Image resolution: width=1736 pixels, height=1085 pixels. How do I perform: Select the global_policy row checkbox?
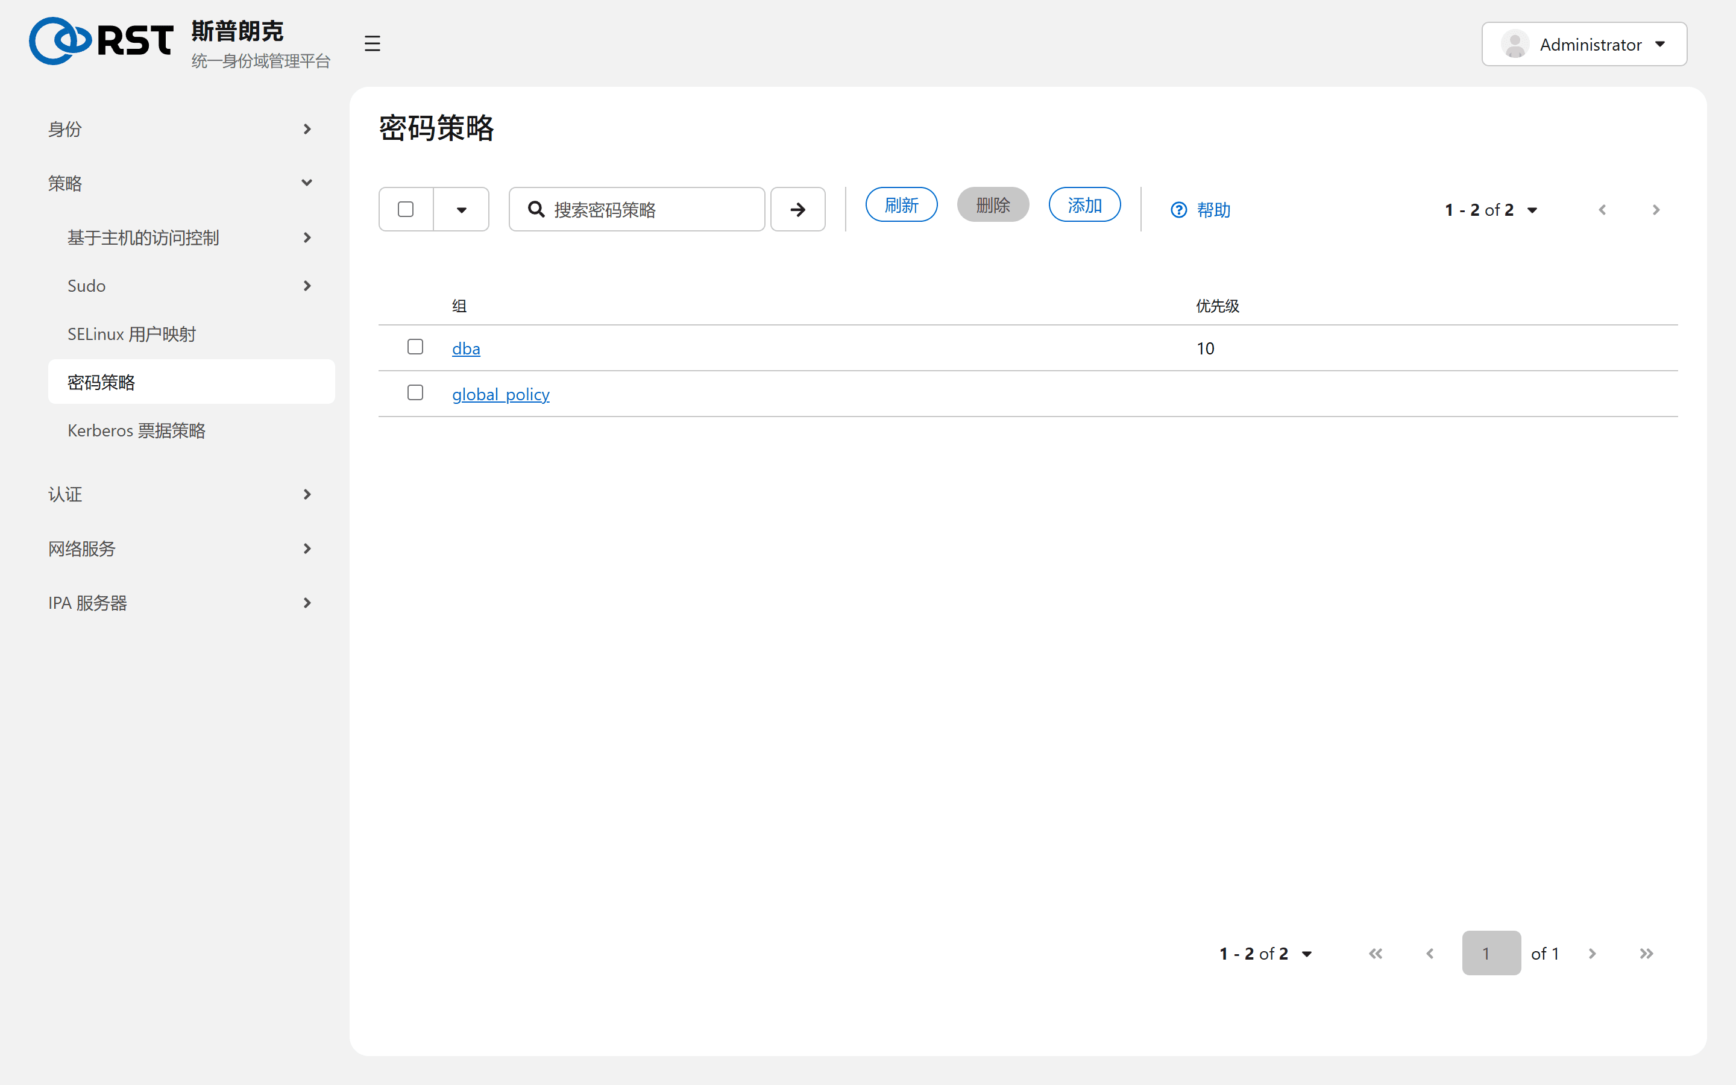[x=415, y=392]
